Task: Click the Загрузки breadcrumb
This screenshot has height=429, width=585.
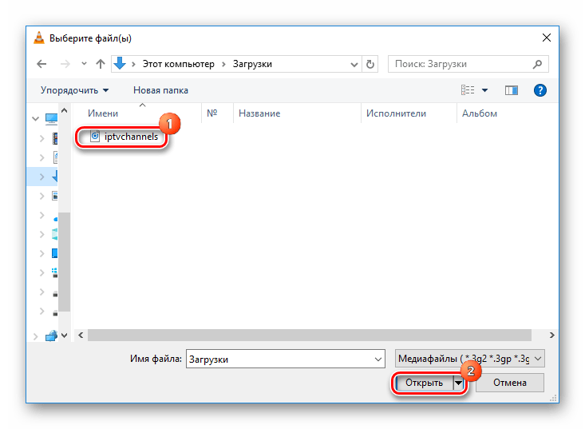Action: (252, 64)
